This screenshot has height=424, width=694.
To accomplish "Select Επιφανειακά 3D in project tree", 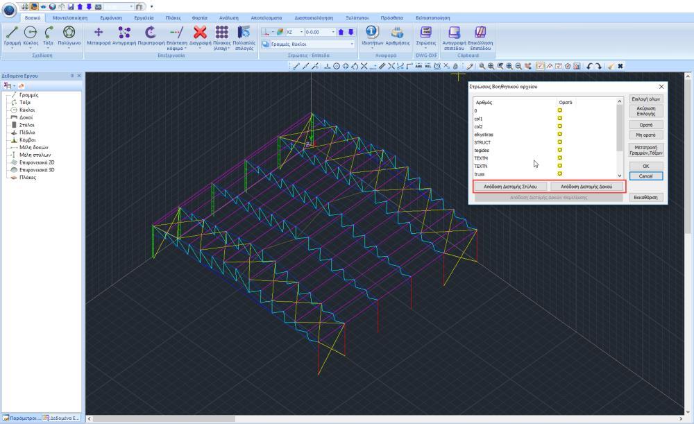I will pyautogui.click(x=37, y=170).
